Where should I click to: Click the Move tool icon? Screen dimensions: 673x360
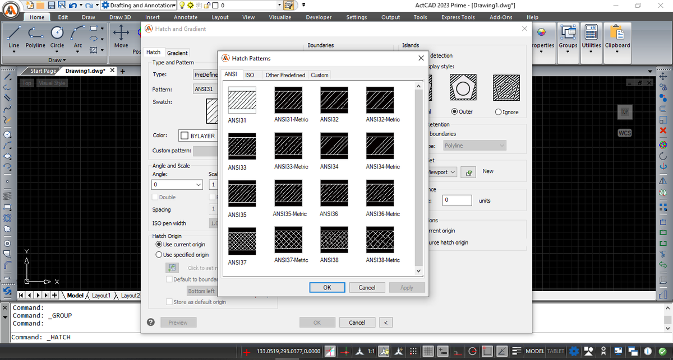click(121, 34)
